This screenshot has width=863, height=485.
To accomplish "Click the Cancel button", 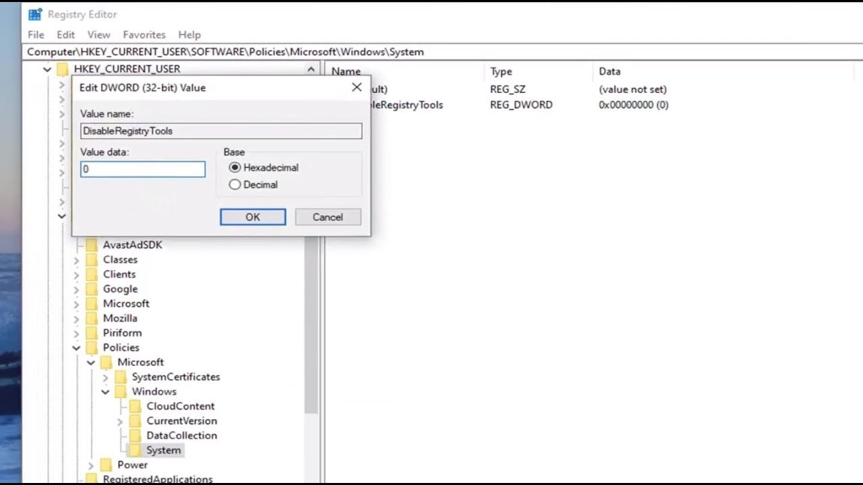I will [x=328, y=217].
